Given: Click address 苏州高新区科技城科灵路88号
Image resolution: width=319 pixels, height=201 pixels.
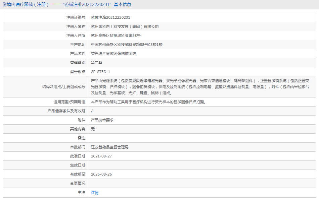Looking at the screenshot, I should [x=116, y=36].
